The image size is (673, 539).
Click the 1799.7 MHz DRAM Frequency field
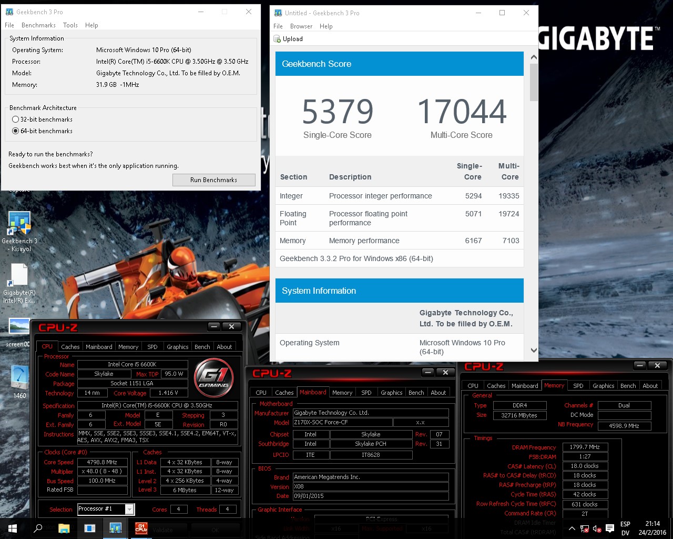585,447
